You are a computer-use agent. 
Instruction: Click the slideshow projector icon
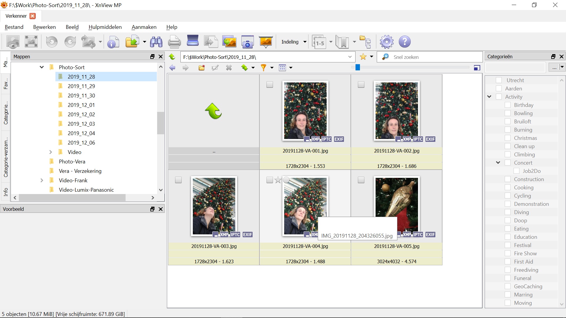point(266,42)
